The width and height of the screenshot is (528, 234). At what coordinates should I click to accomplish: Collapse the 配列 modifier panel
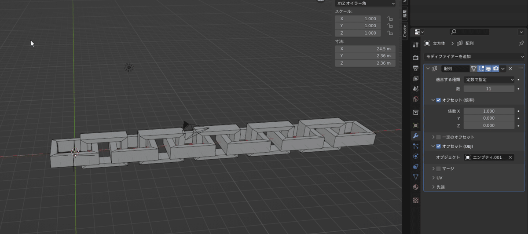pyautogui.click(x=428, y=69)
